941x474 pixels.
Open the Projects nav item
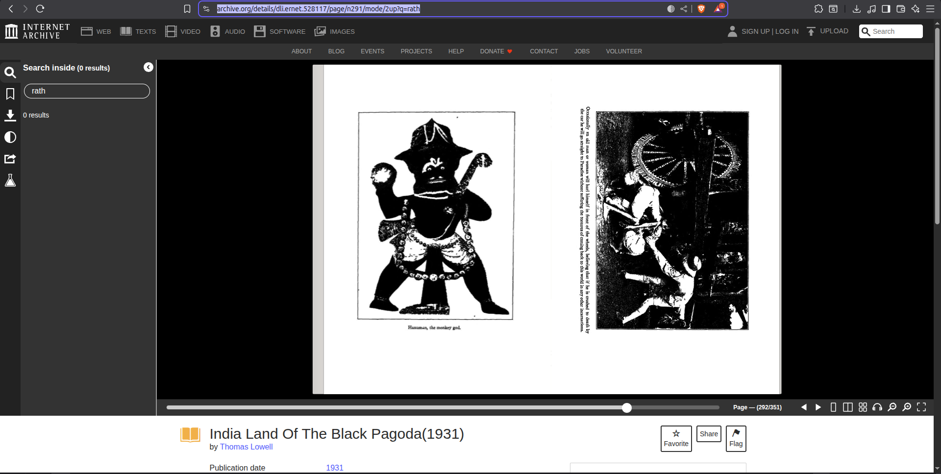coord(417,51)
